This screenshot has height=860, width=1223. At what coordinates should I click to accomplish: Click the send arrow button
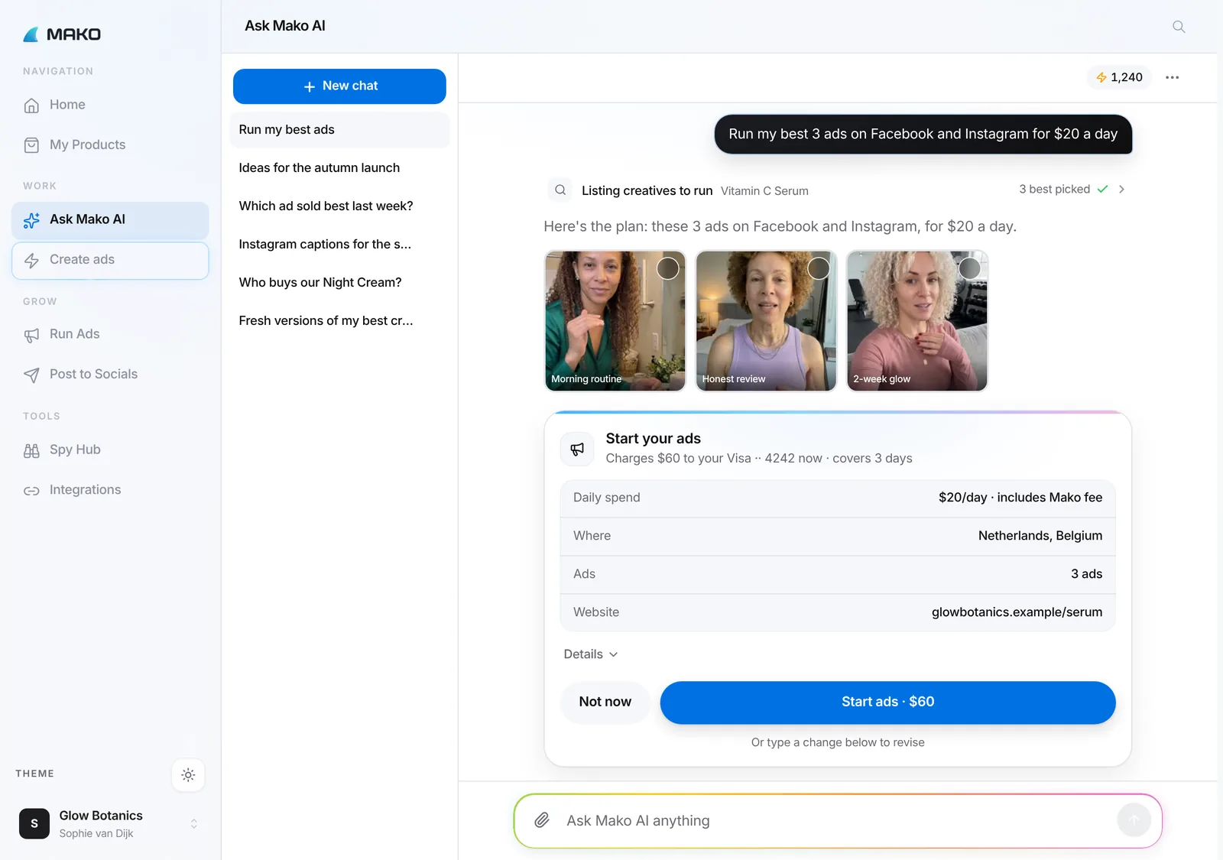pyautogui.click(x=1134, y=820)
